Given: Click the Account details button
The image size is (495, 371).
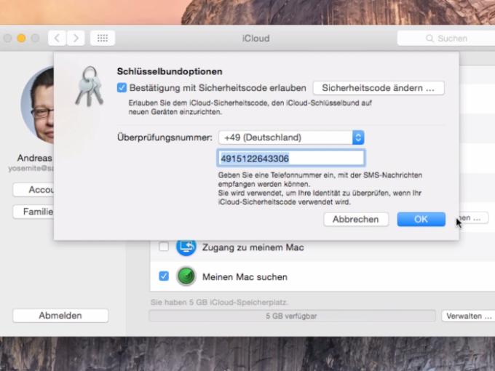Looking at the screenshot, I should click(33, 190).
